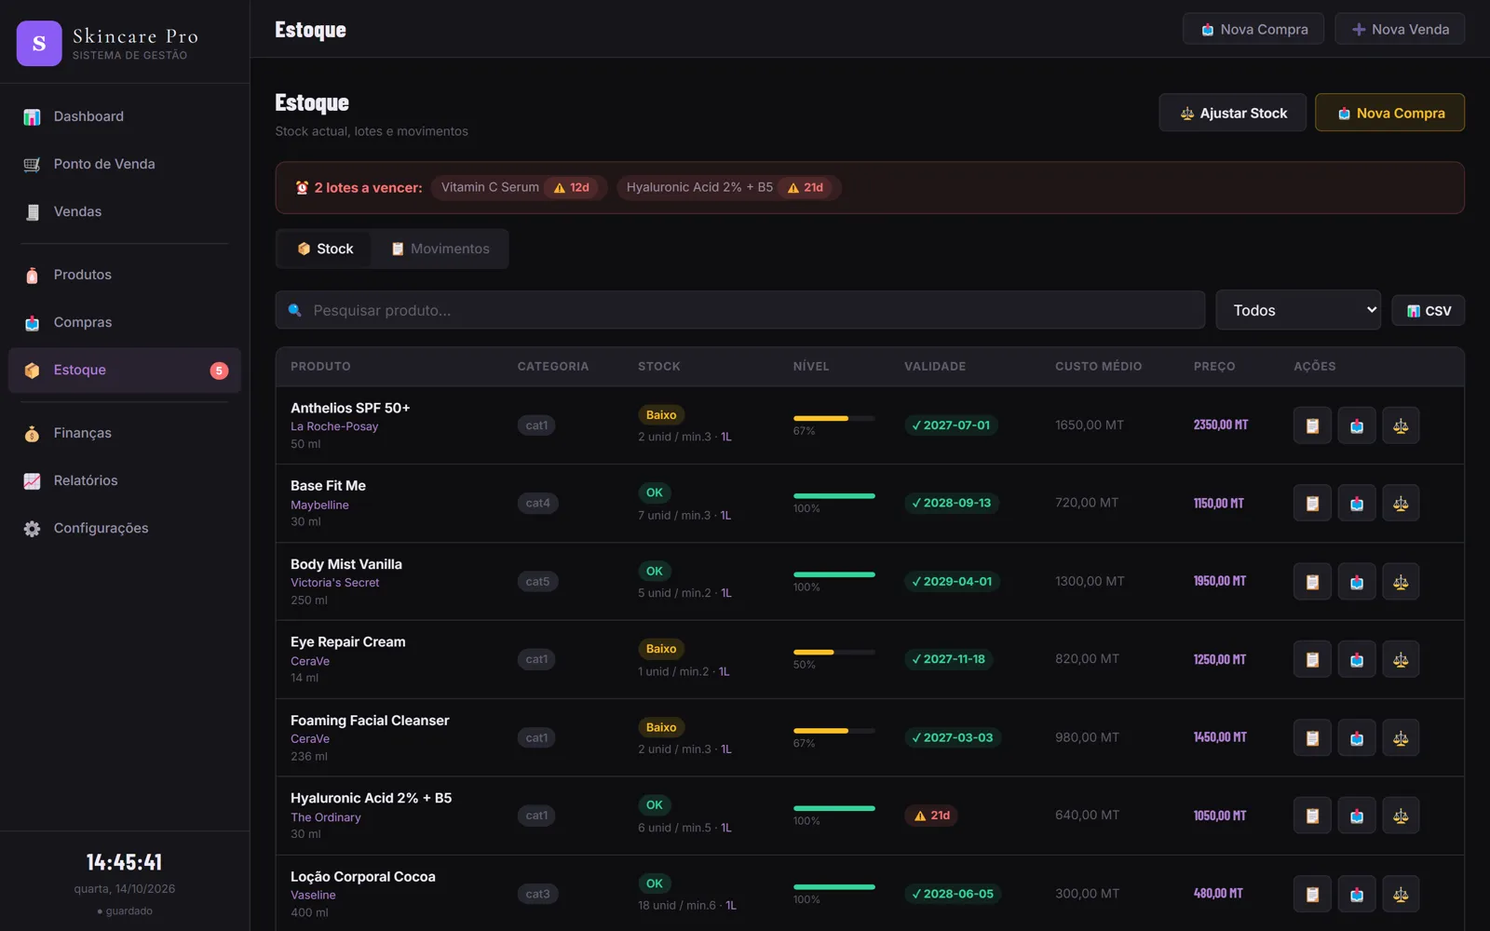
Task: Open Relatórios page
Action: point(125,480)
